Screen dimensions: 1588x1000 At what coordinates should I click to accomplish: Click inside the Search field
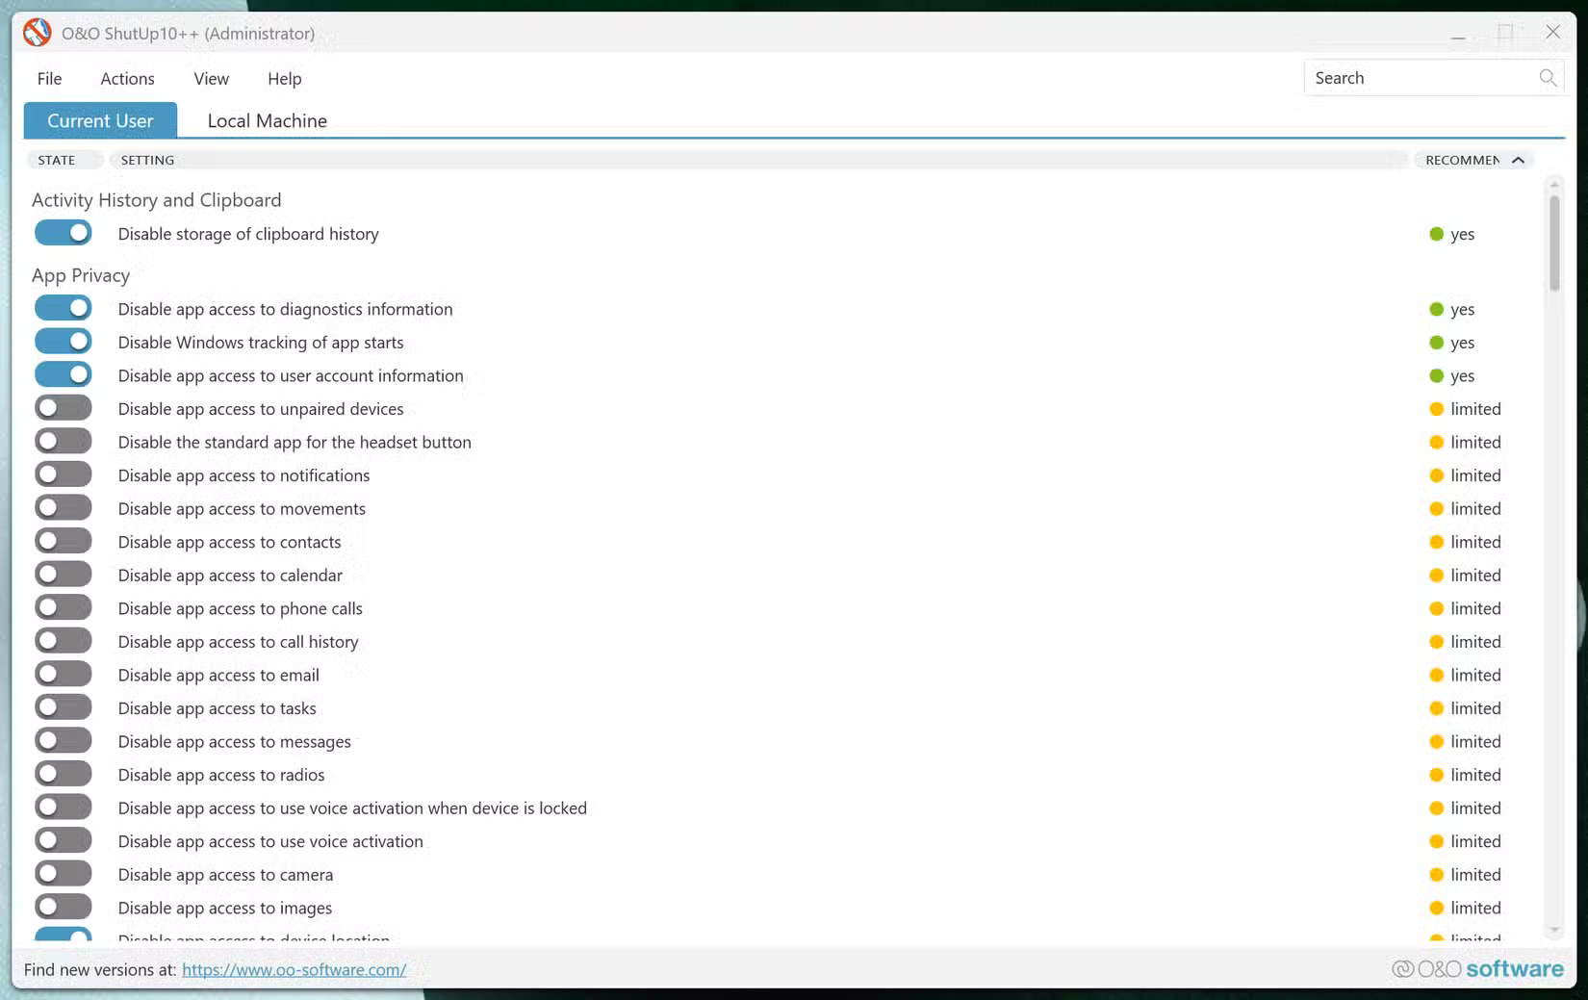tap(1415, 78)
